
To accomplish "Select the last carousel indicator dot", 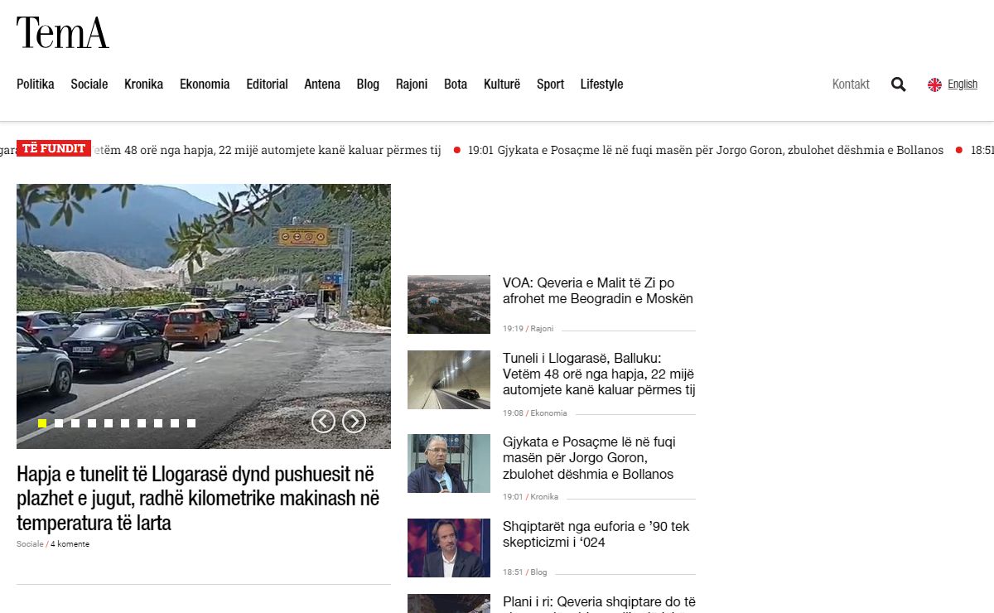I will tap(191, 423).
